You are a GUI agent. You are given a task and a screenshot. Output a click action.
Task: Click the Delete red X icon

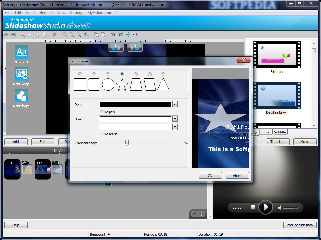point(54,35)
